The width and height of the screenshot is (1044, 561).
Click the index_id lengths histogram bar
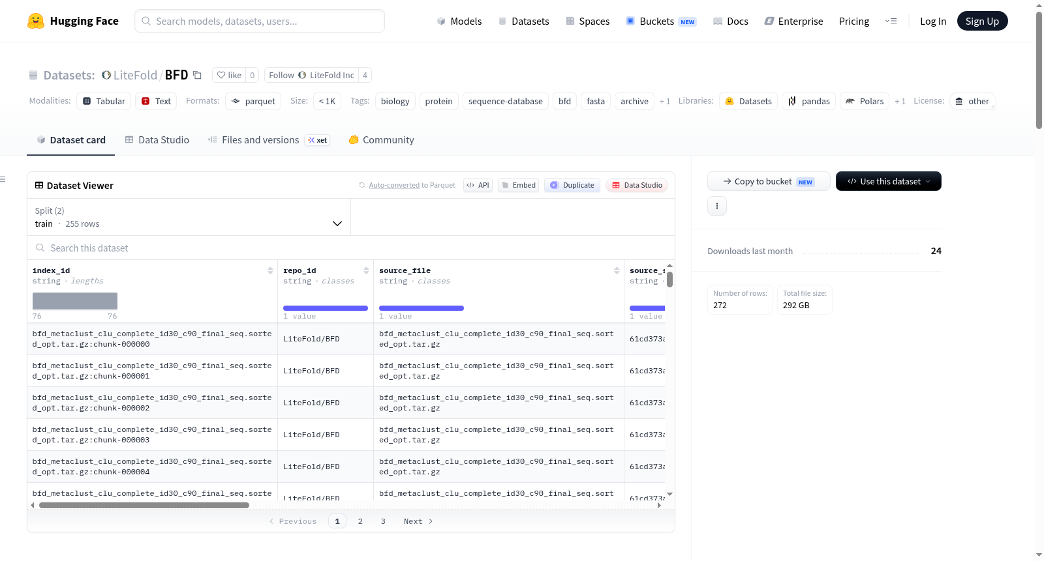[75, 301]
